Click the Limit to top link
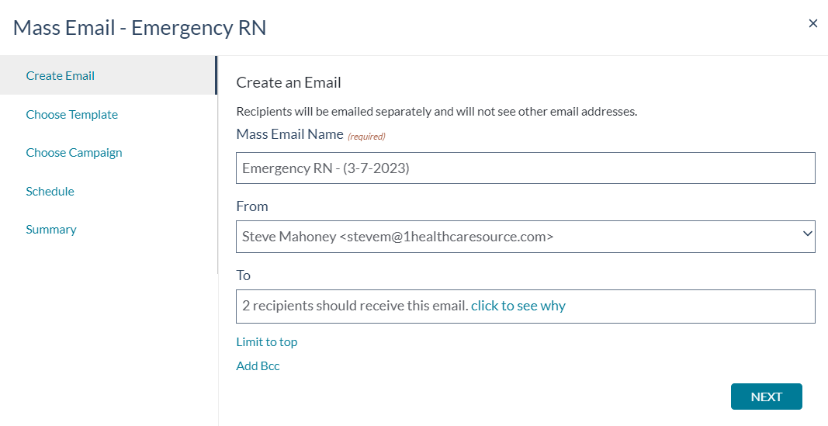This screenshot has height=426, width=828. coord(267,342)
